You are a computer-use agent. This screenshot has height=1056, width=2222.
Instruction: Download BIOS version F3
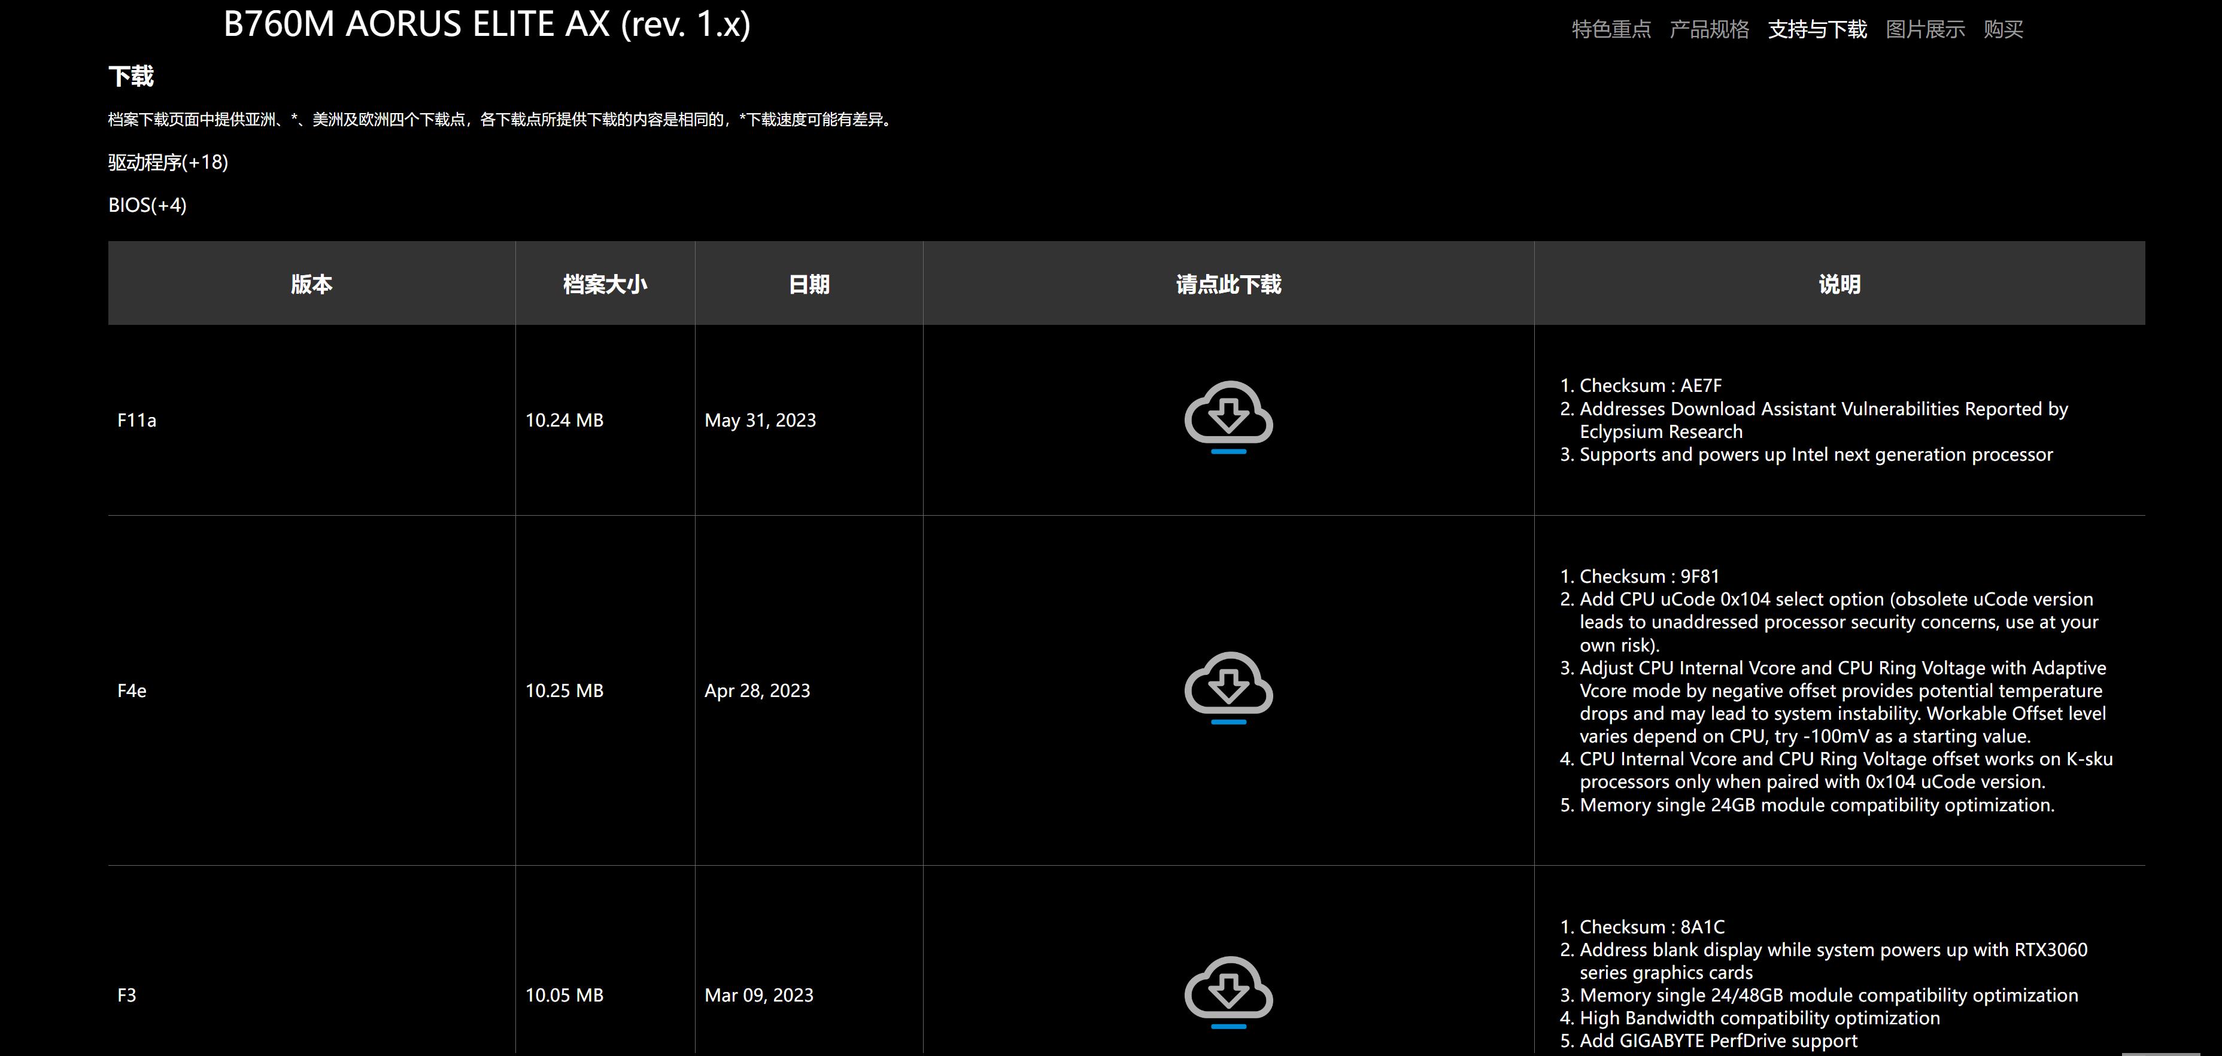[x=1228, y=991]
